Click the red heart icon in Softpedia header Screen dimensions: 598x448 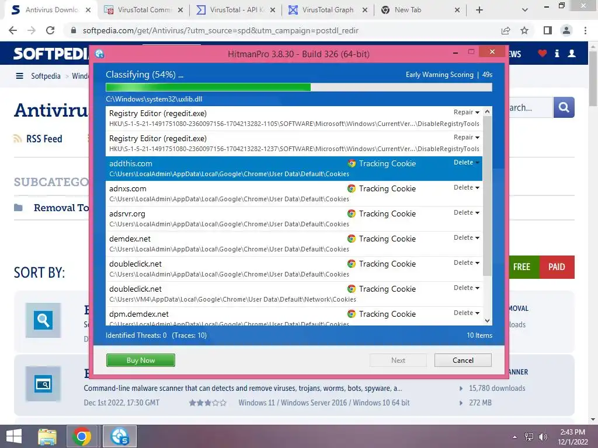(543, 53)
